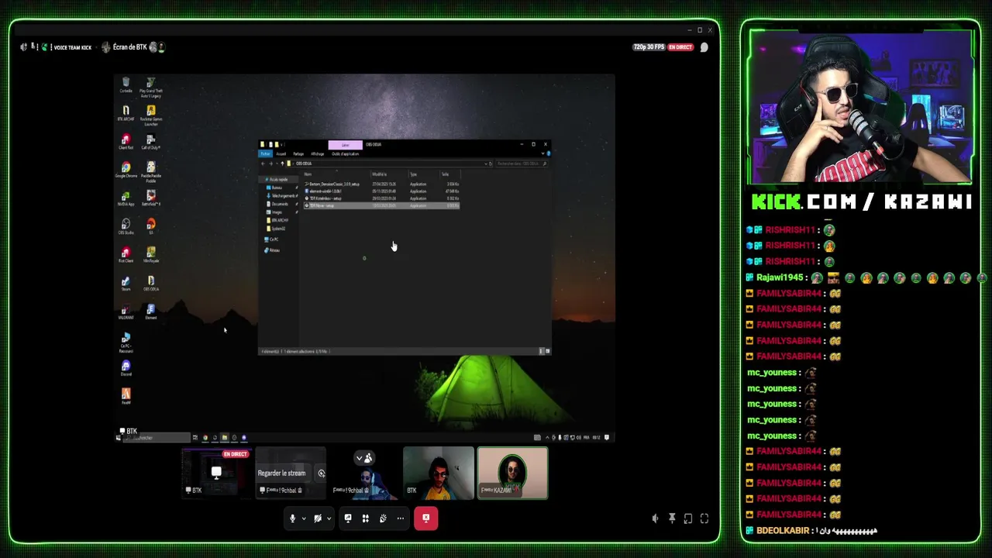Open camera options arrow
The width and height of the screenshot is (992, 558).
pos(329,518)
